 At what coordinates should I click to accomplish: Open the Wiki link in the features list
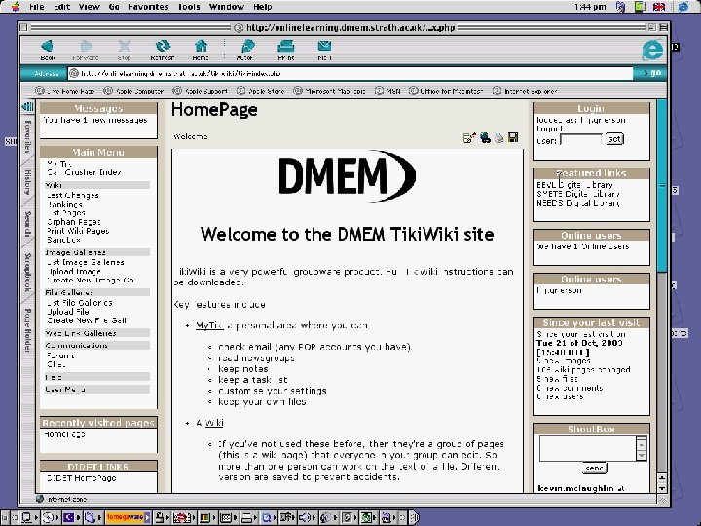[x=214, y=423]
